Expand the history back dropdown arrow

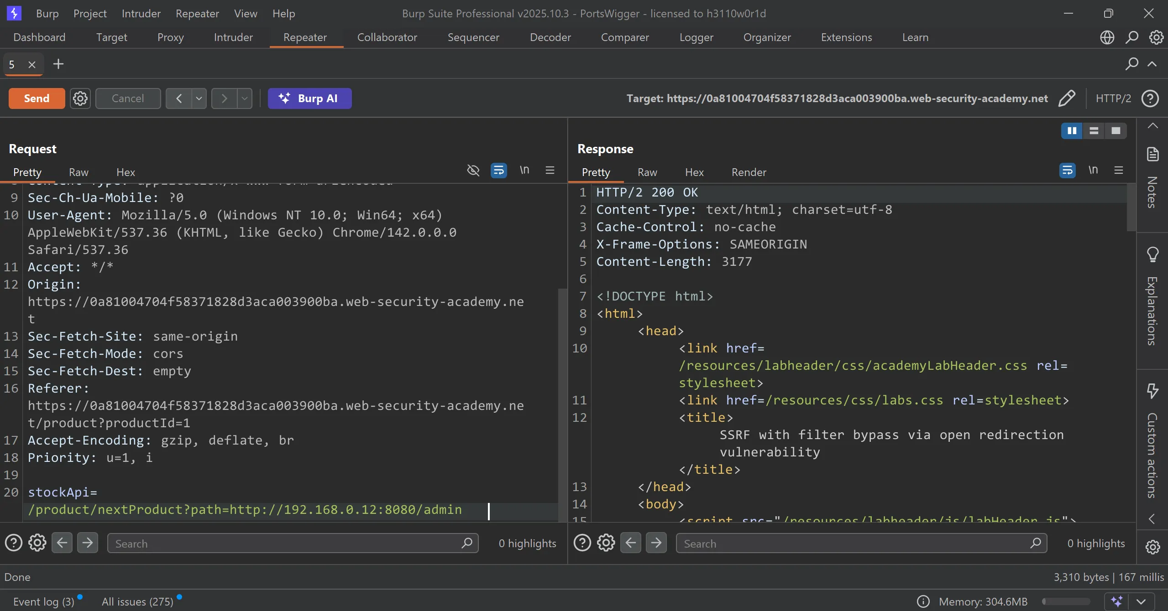tap(199, 98)
